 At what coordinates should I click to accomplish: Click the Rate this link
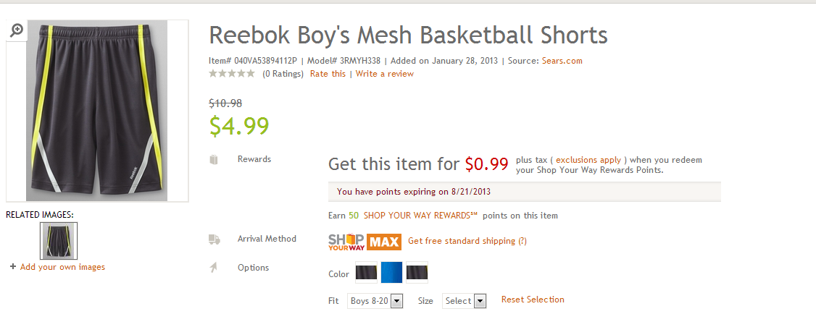click(x=328, y=74)
